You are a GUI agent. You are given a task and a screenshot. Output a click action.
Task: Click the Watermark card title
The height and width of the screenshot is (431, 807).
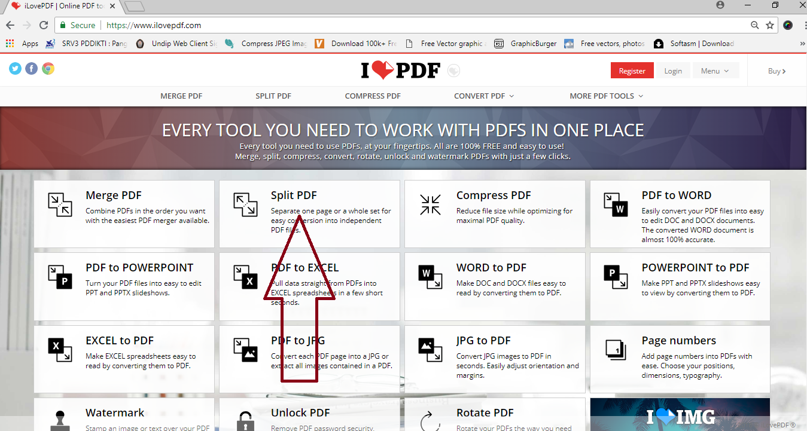pyautogui.click(x=115, y=412)
